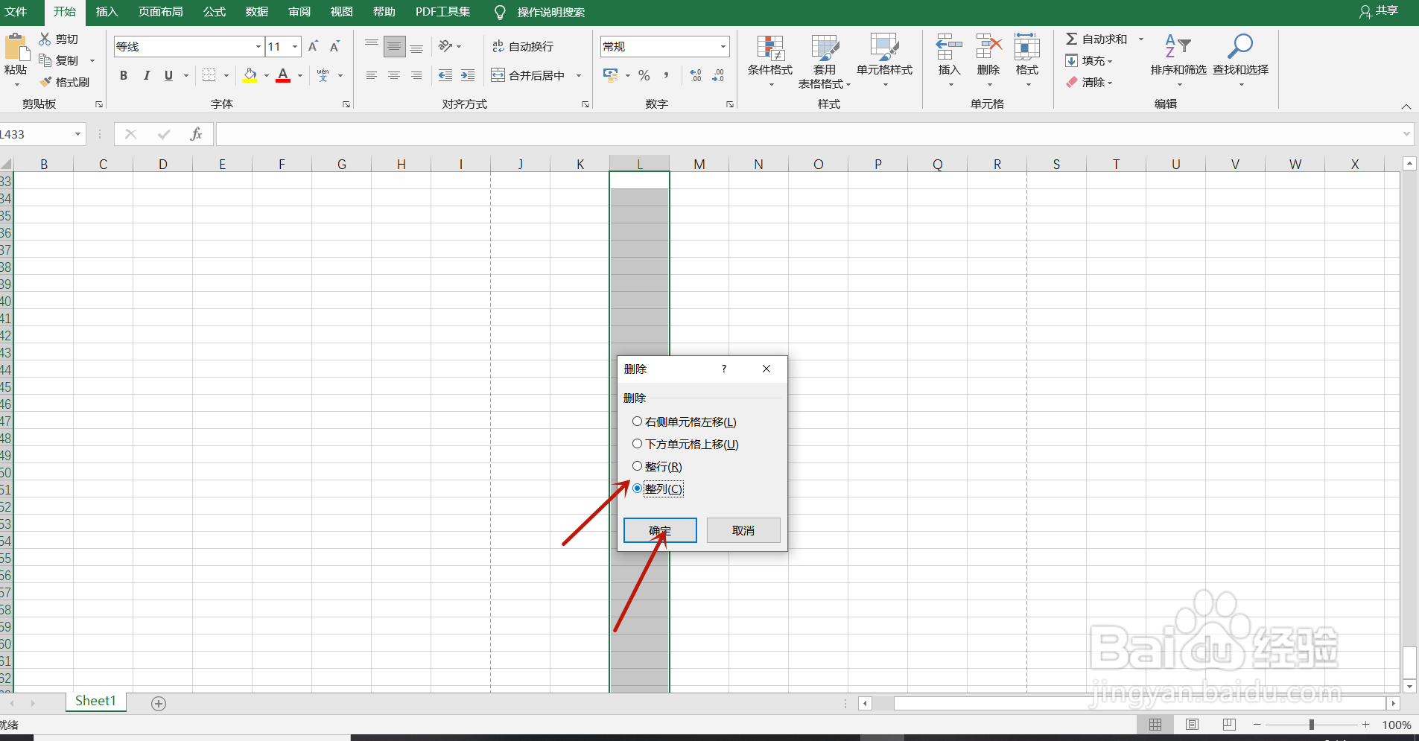Toggle Bold formatting
This screenshot has width=1419, height=741.
click(x=124, y=75)
